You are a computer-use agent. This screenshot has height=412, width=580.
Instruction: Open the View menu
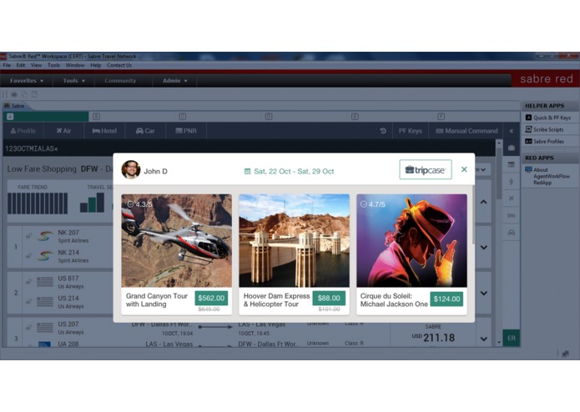36,65
